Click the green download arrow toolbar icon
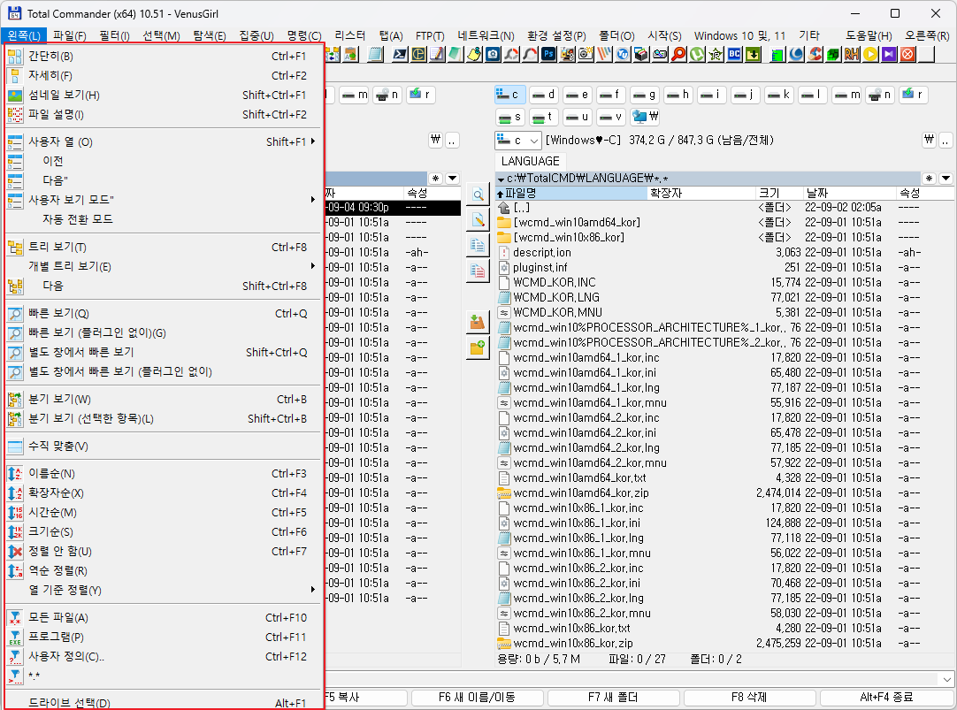The image size is (957, 710). [x=754, y=54]
